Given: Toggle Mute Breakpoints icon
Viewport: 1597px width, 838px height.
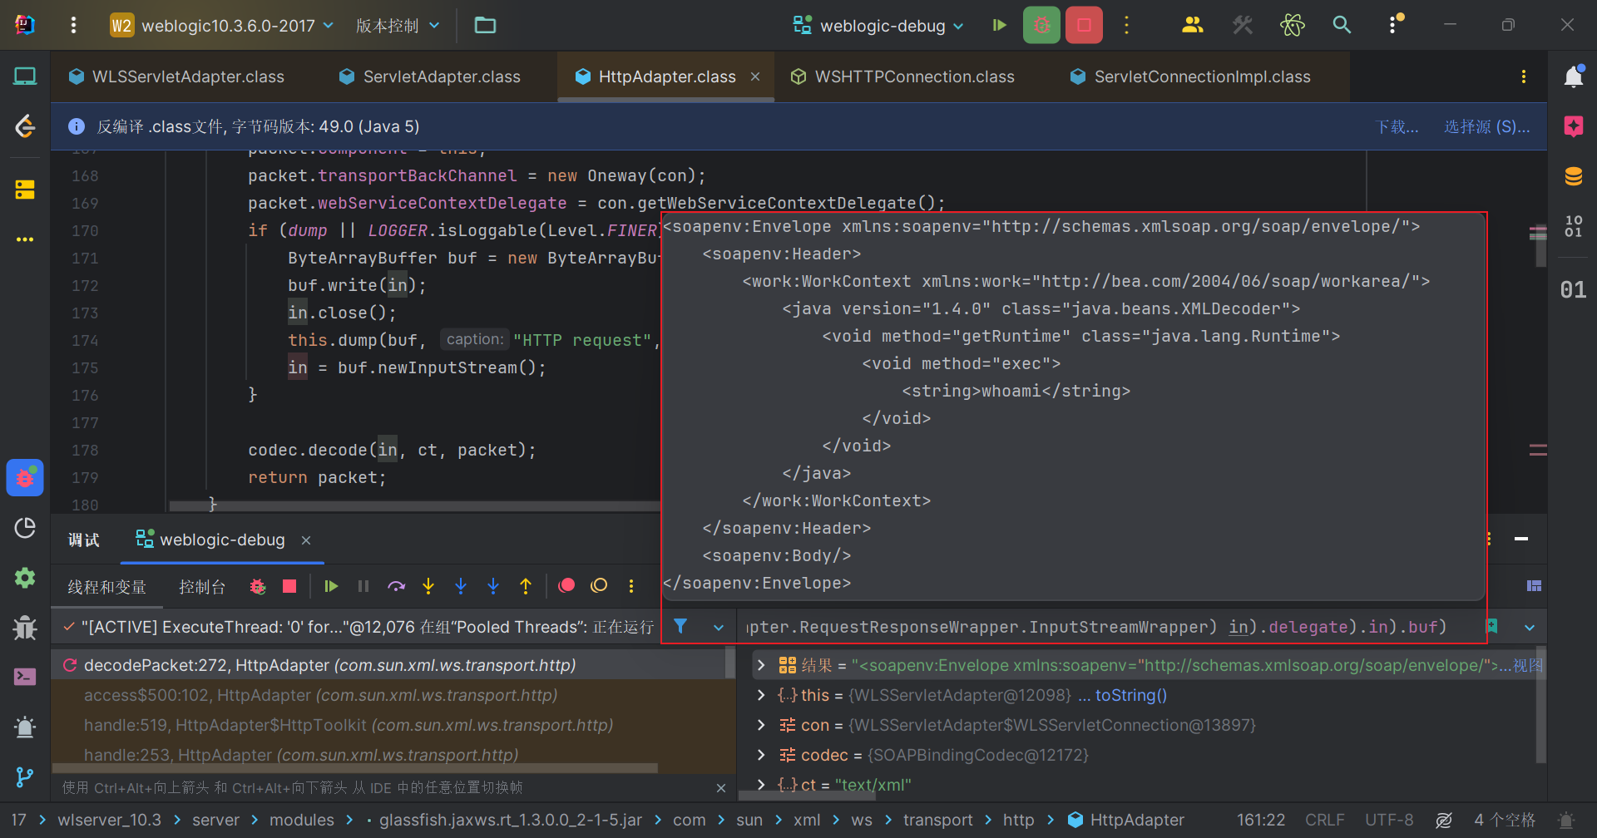Looking at the screenshot, I should 599,586.
